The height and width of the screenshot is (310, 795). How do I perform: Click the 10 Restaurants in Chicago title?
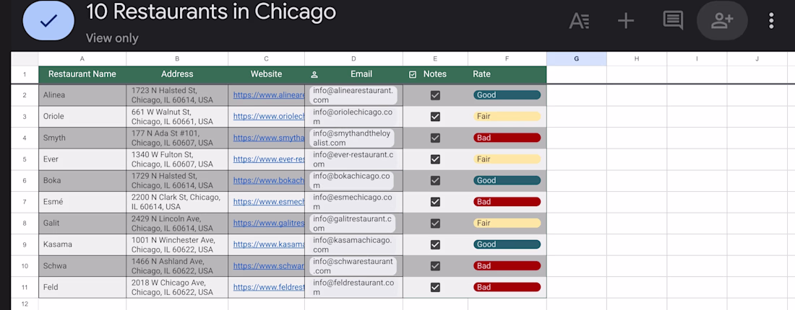[x=211, y=12]
